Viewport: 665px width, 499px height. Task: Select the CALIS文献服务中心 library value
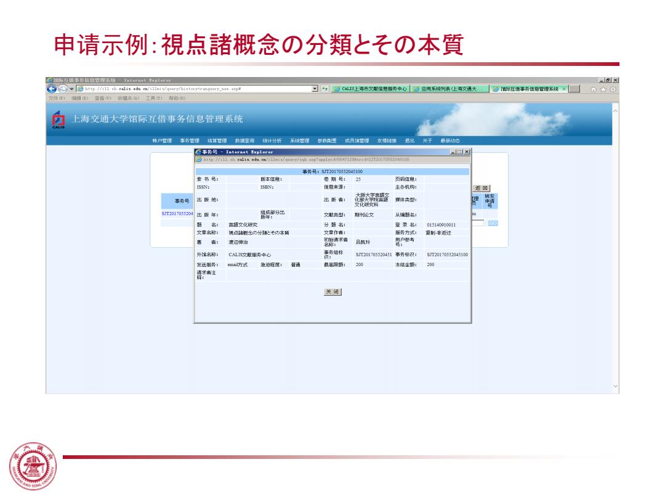pos(250,255)
